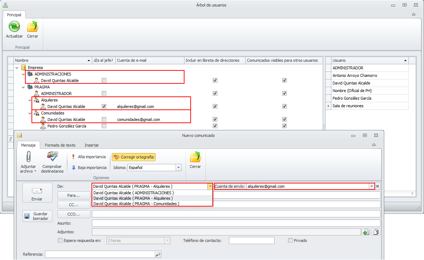This screenshot has height=260, width=424.
Task: Click the Actualizar refresh icon
Action: click(x=14, y=26)
